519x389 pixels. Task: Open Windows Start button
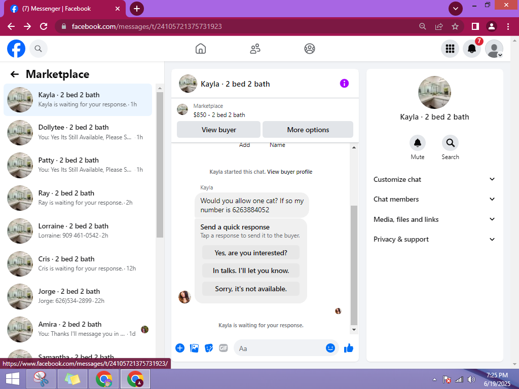pos(12,379)
